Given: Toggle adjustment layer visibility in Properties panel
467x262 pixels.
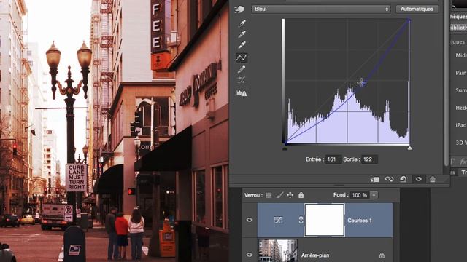Looking at the screenshot, I should pyautogui.click(x=418, y=179).
